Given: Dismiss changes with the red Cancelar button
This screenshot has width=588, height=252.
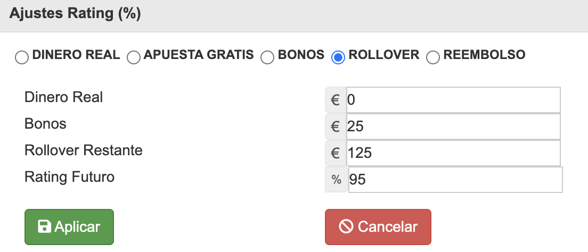Looking at the screenshot, I should (378, 227).
